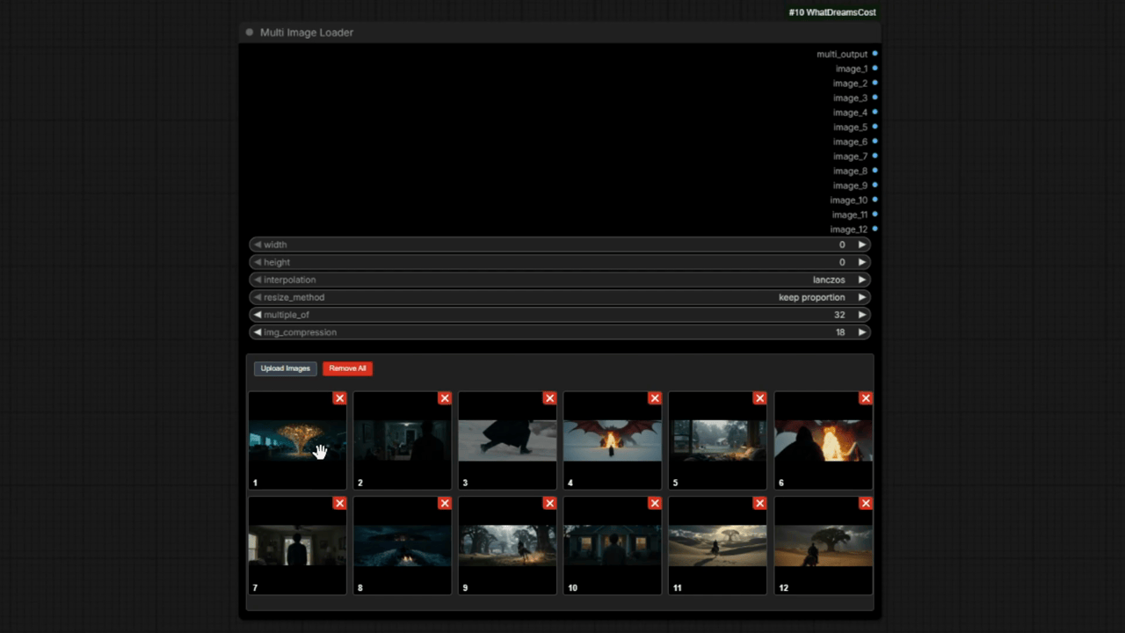The height and width of the screenshot is (633, 1125).
Task: Remove image 6 with its red X
Action: 866,398
